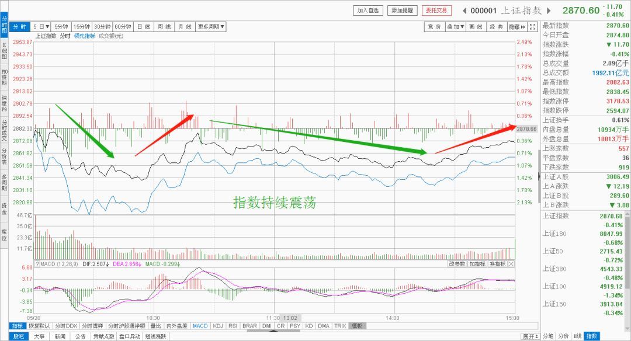Select the RSI indicator tab

click(233, 326)
